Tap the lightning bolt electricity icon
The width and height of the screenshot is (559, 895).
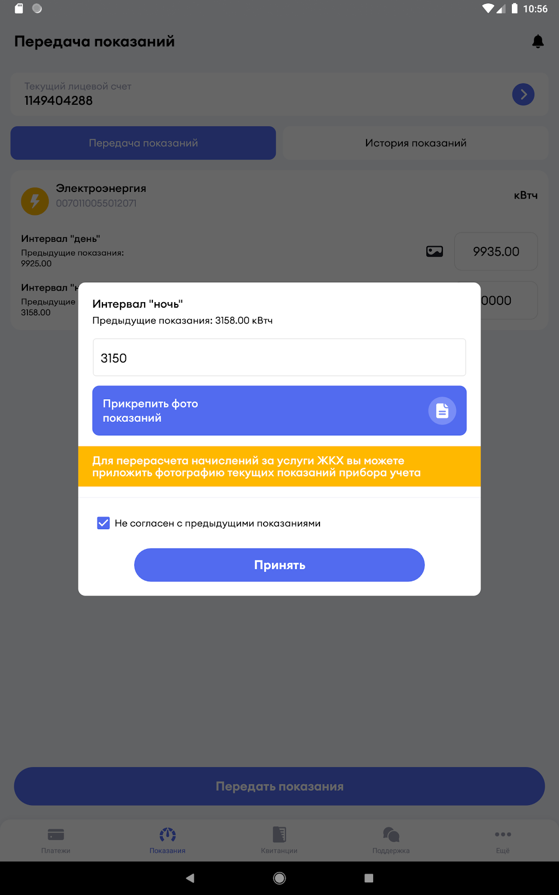click(x=35, y=201)
